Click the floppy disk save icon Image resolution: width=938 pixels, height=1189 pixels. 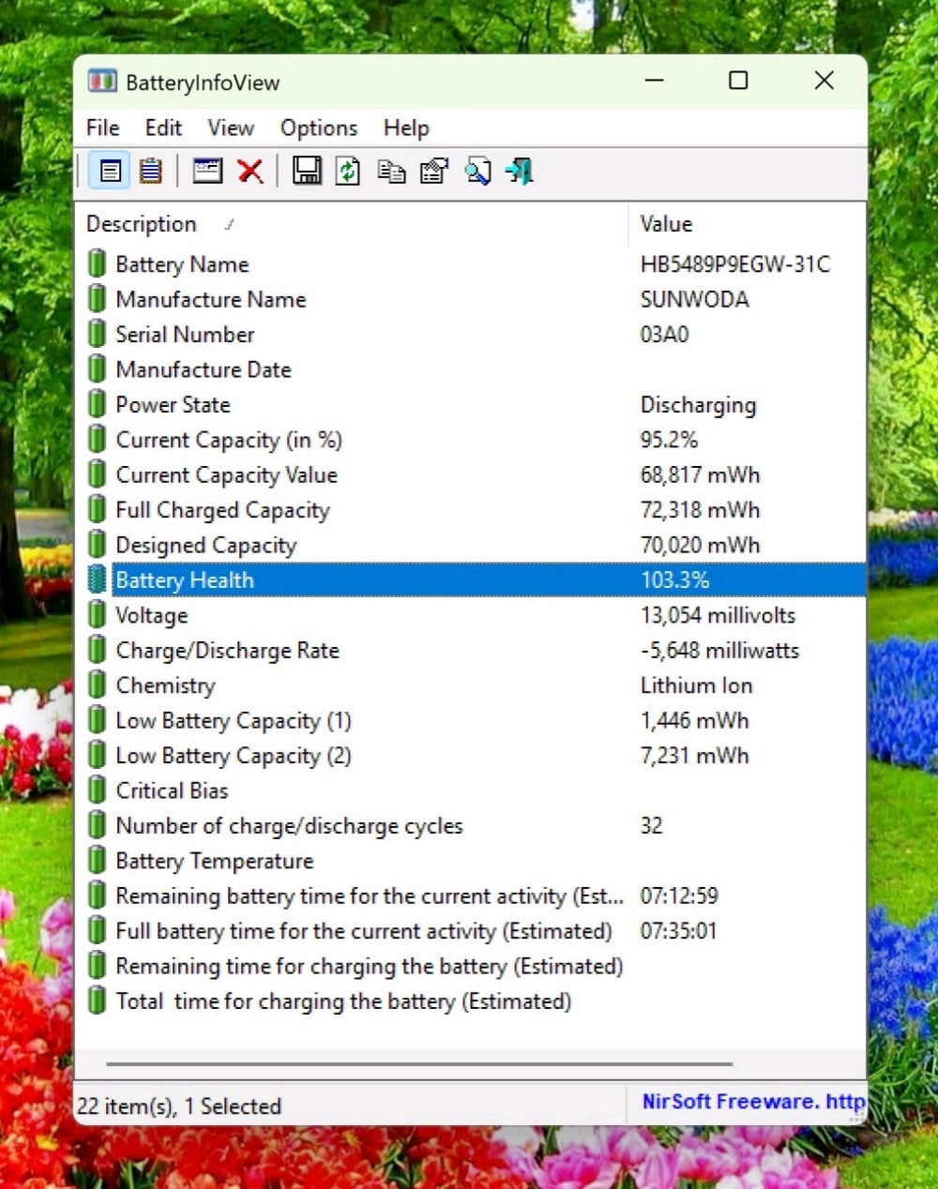click(x=306, y=172)
